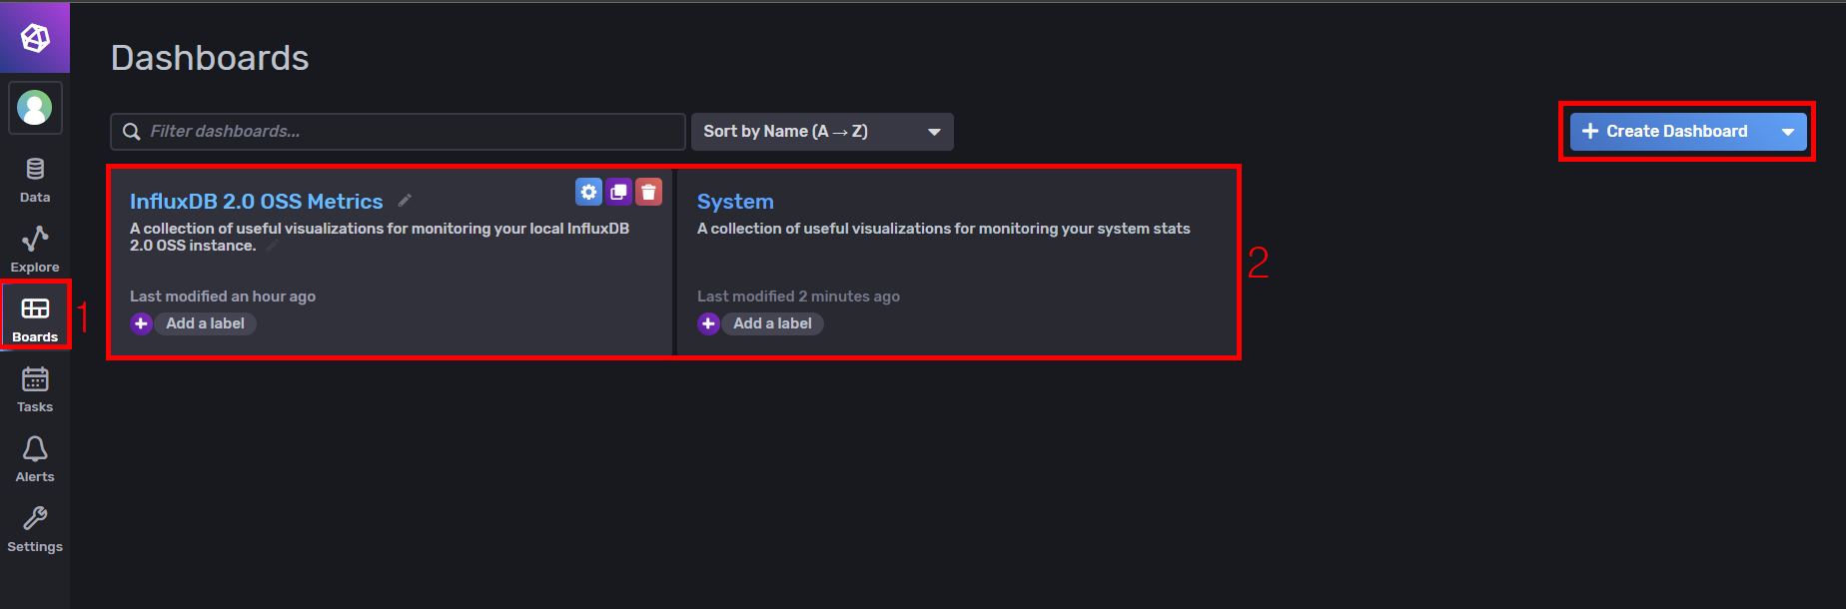Expand the Create Dashboard dropdown arrow

tap(1787, 132)
